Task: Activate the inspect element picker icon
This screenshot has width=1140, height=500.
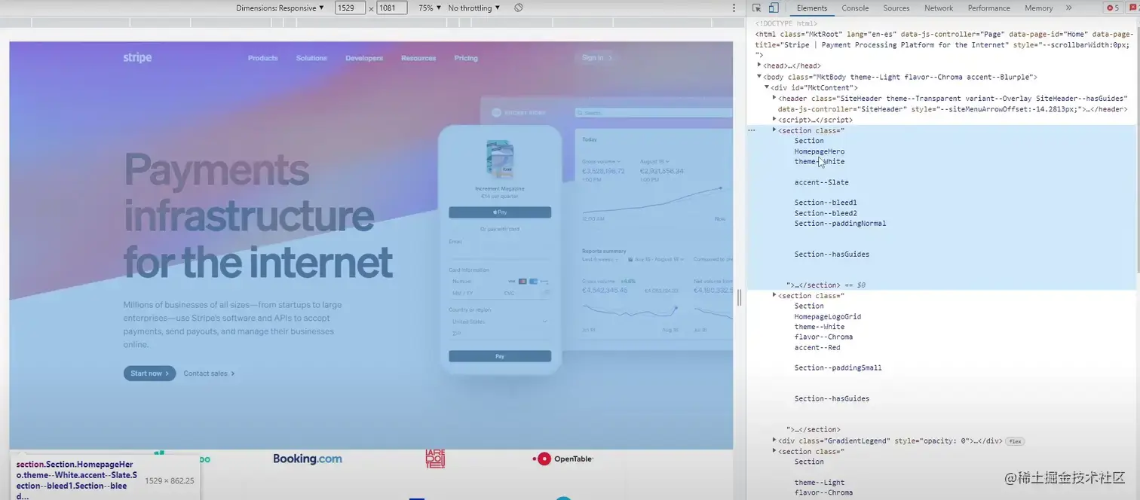Action: (757, 8)
